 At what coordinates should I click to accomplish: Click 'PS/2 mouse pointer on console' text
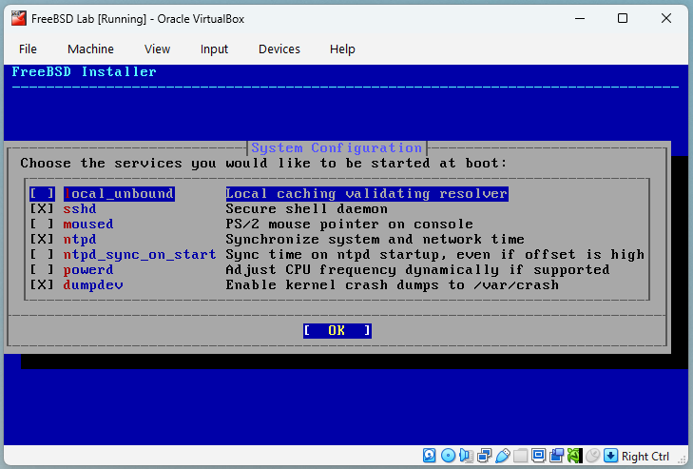pyautogui.click(x=350, y=224)
